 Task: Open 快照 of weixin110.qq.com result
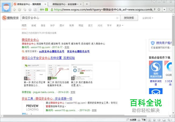(67, 47)
